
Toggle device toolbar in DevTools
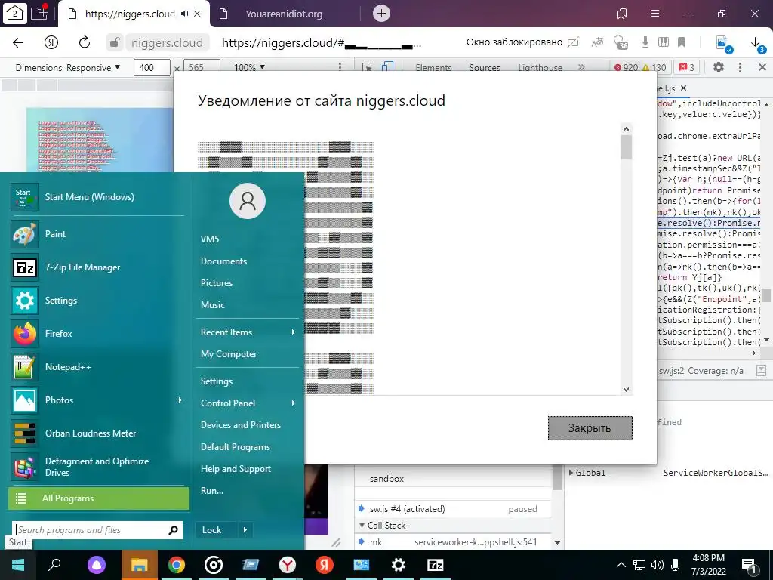(387, 67)
